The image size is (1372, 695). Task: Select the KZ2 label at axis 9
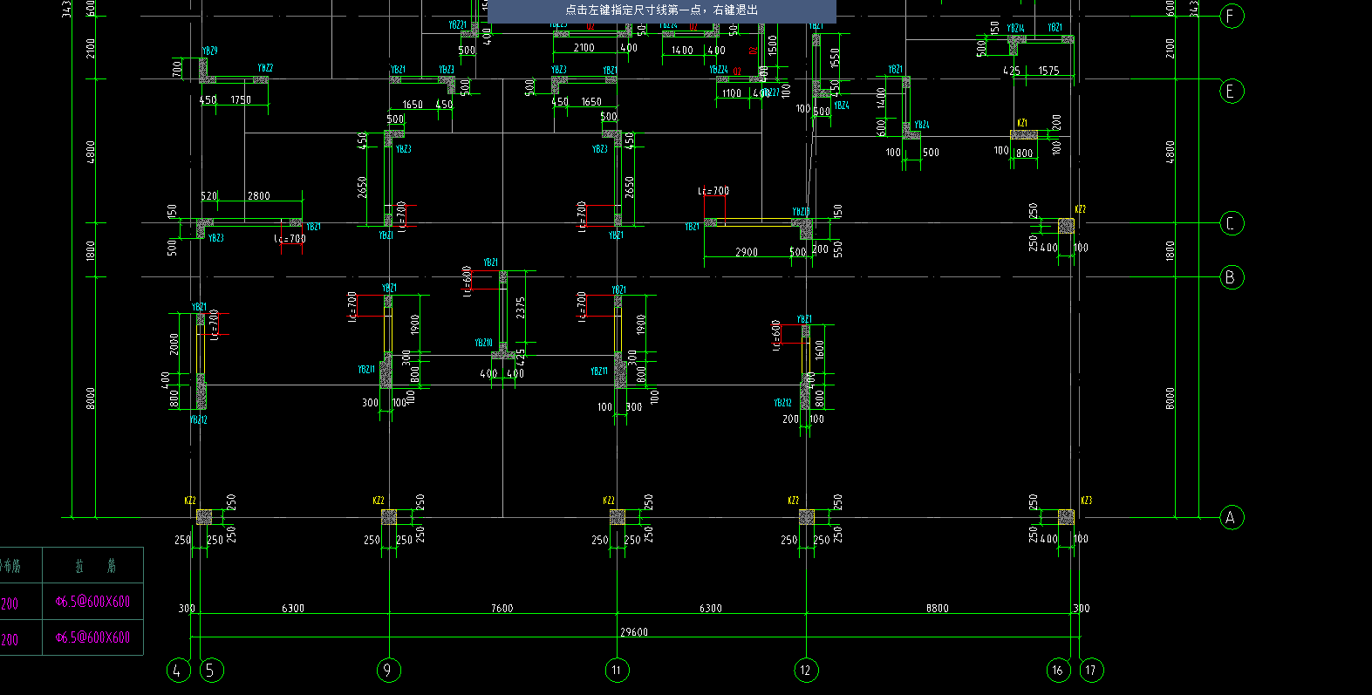[x=379, y=501]
